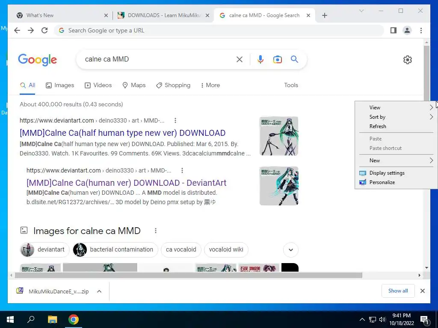Image resolution: width=438 pixels, height=328 pixels.
Task: Open Chrome side panel icon
Action: [394, 30]
